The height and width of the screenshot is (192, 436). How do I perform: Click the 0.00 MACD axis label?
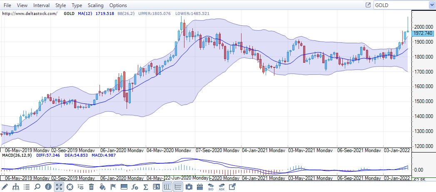[x=419, y=170]
